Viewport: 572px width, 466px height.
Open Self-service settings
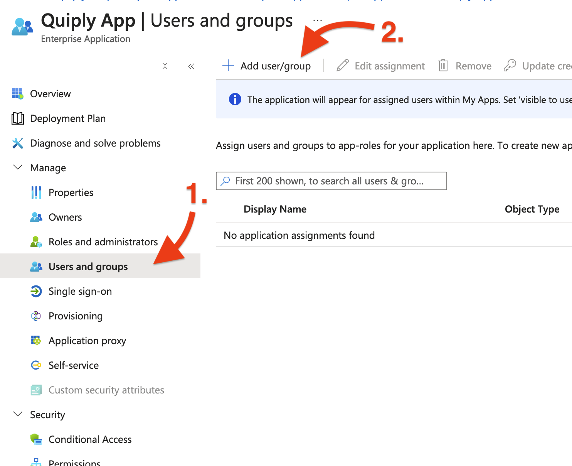pyautogui.click(x=74, y=365)
